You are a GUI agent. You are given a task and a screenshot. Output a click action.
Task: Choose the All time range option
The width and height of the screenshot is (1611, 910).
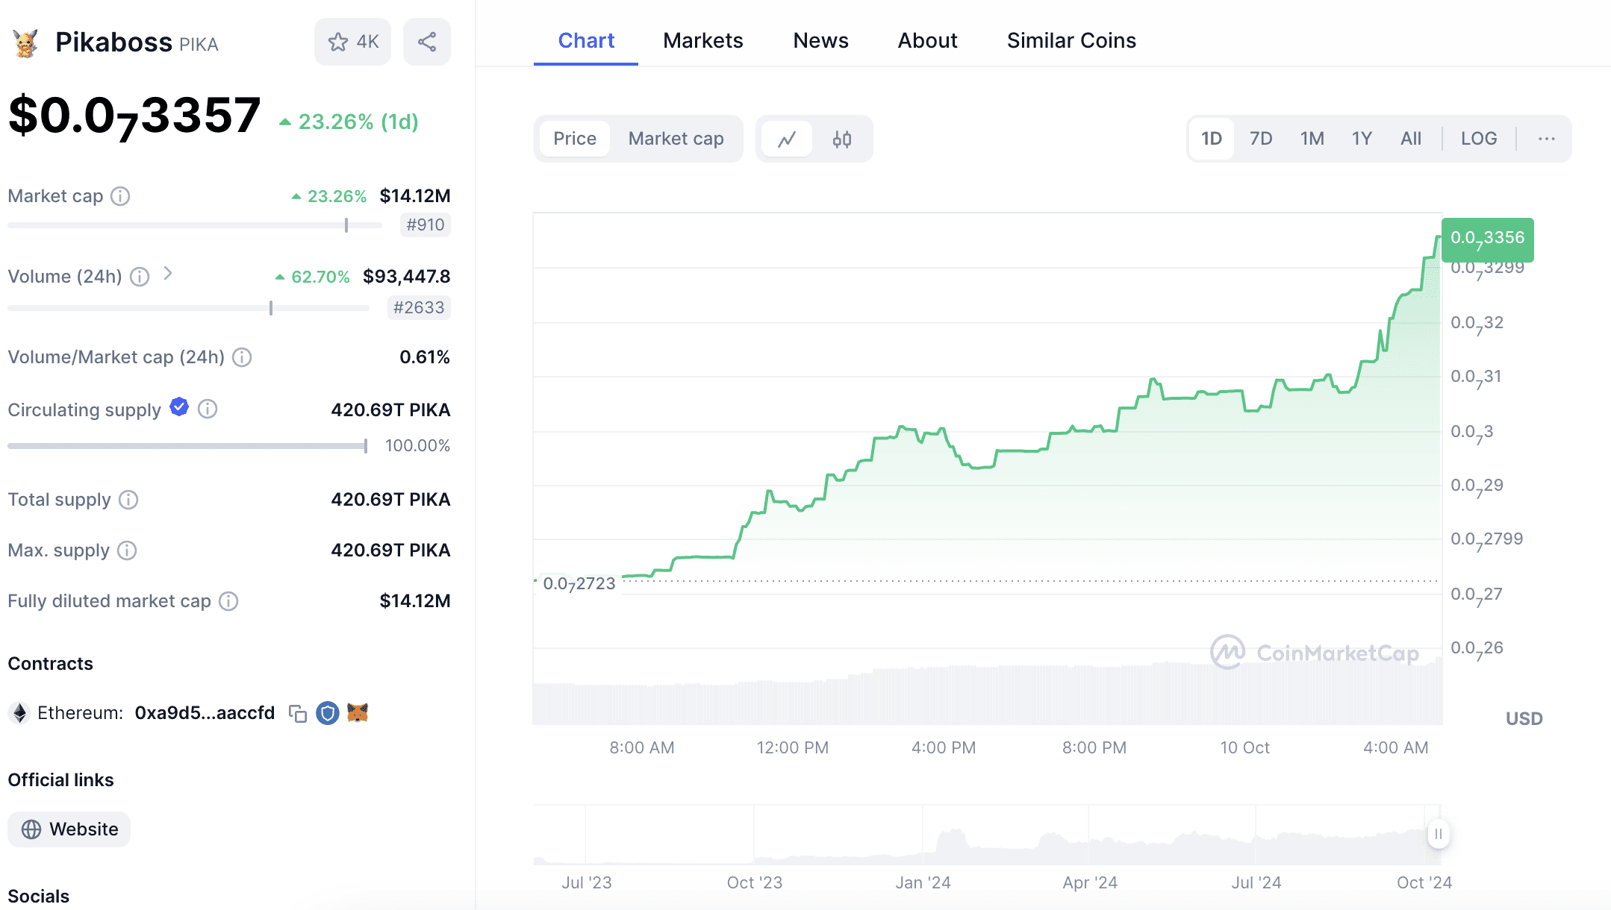point(1410,139)
